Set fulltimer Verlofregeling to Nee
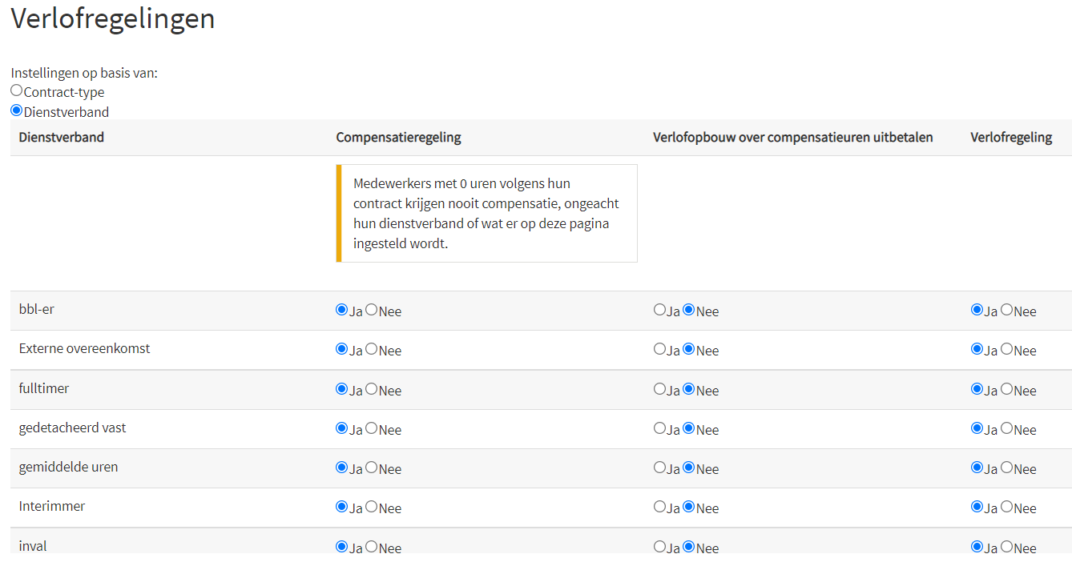 point(1007,389)
